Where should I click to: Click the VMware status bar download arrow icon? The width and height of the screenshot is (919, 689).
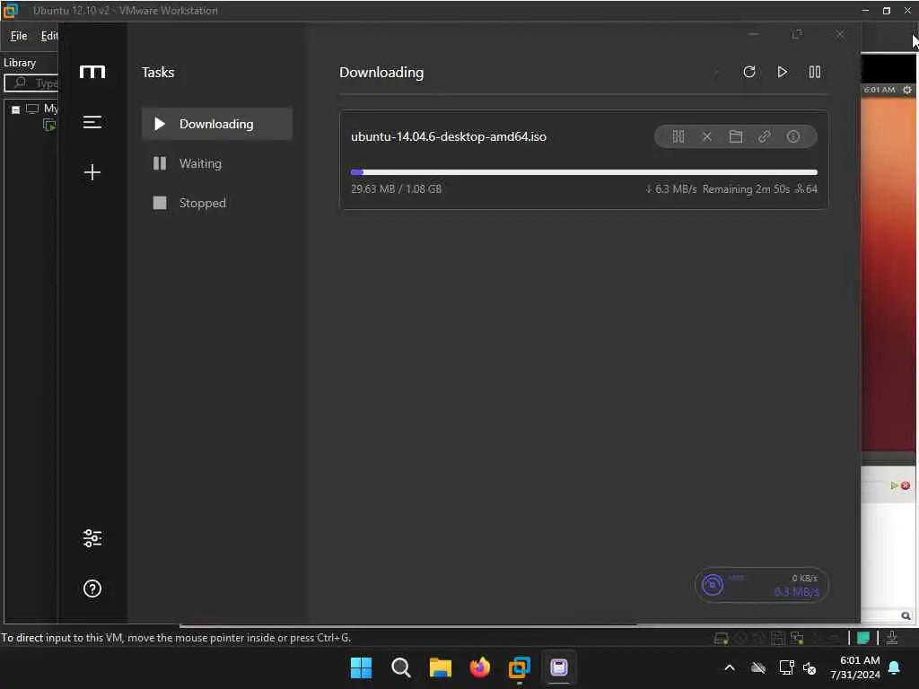(892, 638)
